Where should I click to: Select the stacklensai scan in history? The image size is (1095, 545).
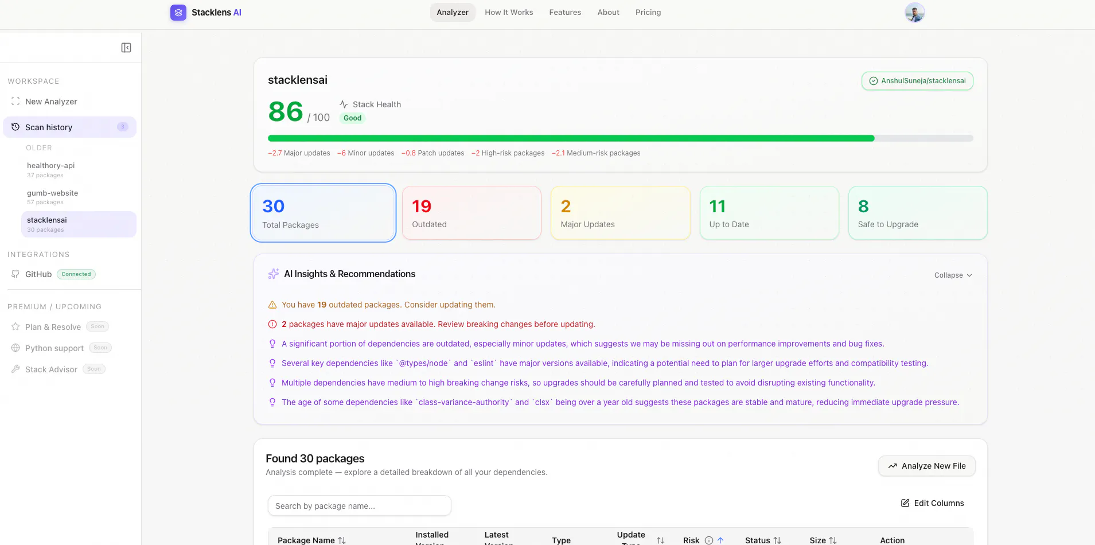pyautogui.click(x=79, y=224)
